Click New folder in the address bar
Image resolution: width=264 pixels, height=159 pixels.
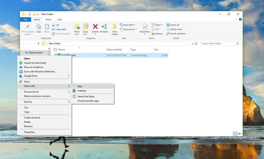55,43
